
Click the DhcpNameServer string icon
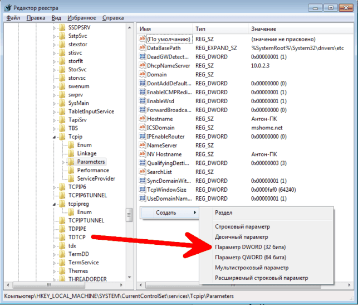(142, 65)
